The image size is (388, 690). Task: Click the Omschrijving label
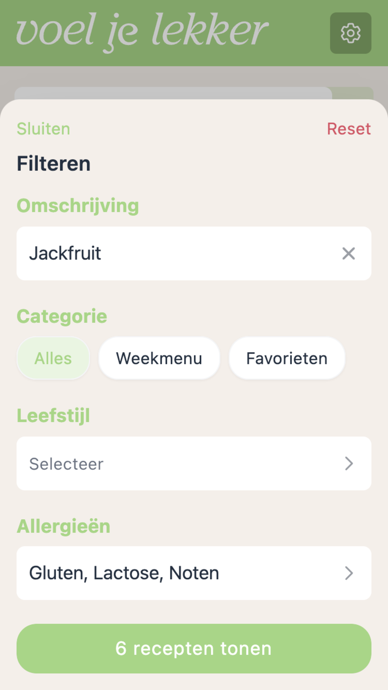(78, 206)
